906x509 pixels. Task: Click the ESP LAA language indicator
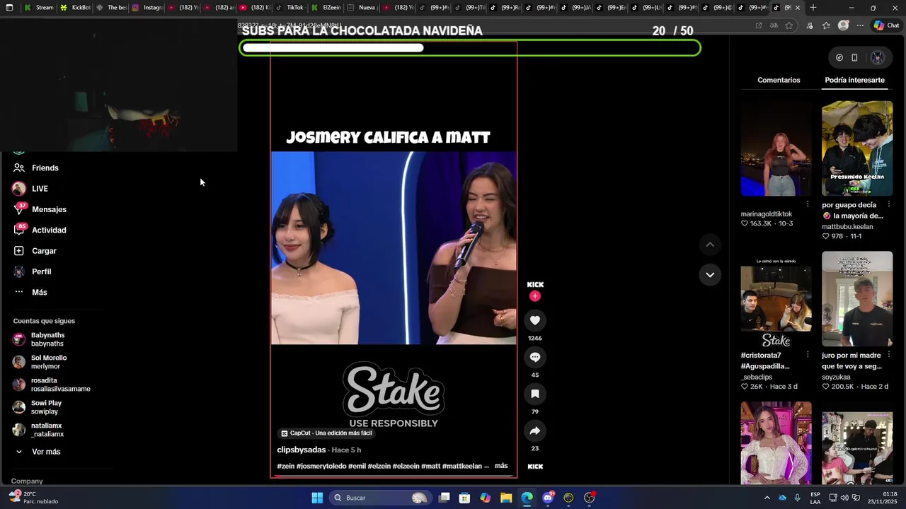815,498
